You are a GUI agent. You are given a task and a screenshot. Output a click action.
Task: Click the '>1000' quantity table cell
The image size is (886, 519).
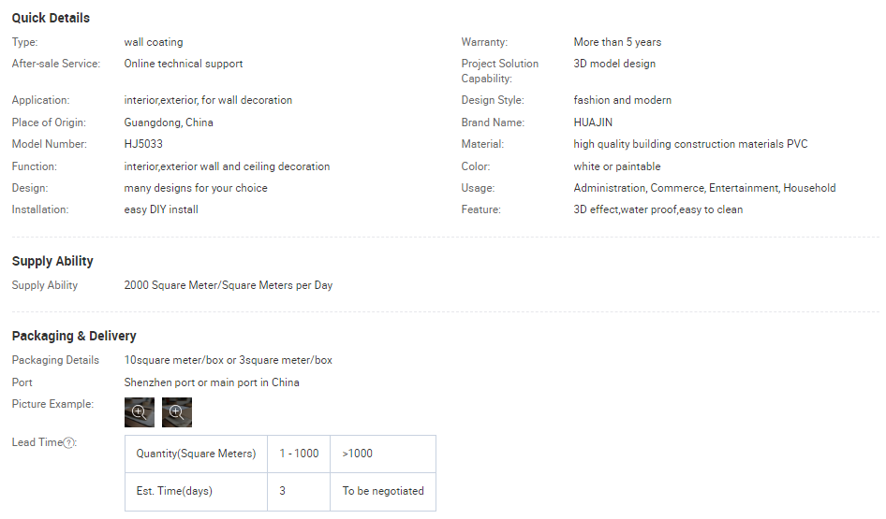[x=357, y=454]
